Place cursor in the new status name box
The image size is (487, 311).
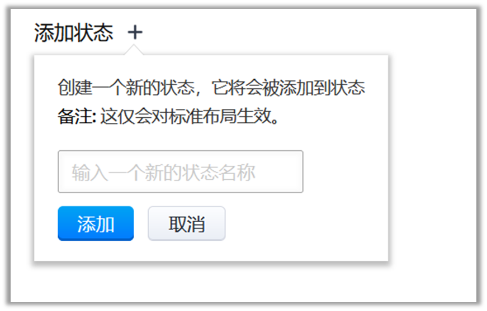coord(181,171)
